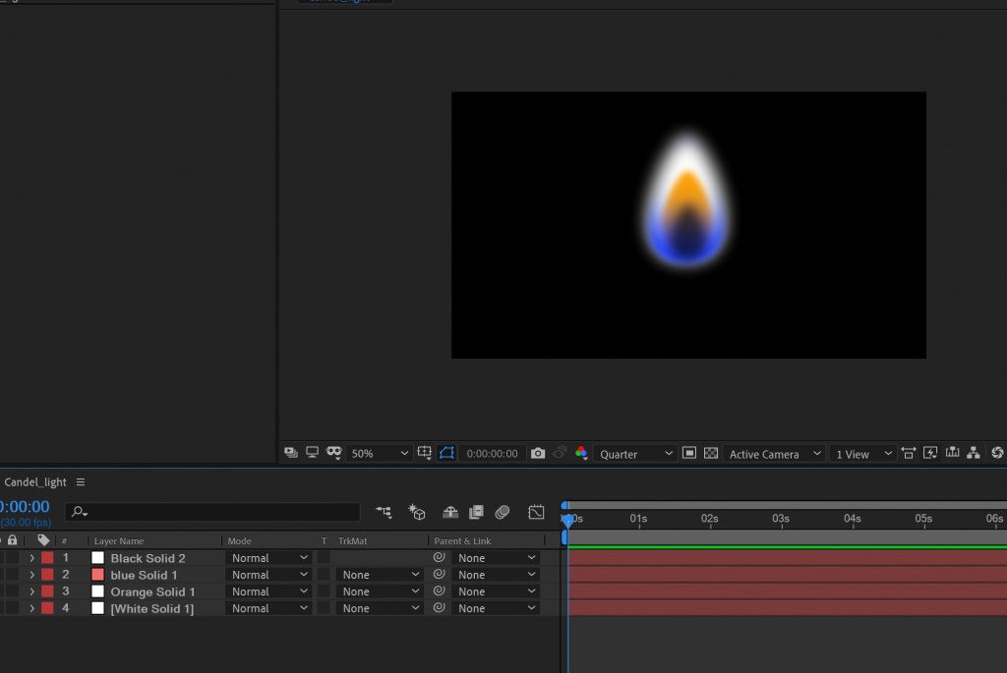Viewport: 1007px width, 673px height.
Task: Click the Layer Name column header
Action: 119,540
